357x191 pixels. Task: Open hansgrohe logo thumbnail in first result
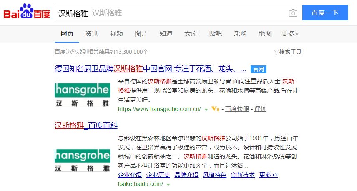[x=82, y=95]
